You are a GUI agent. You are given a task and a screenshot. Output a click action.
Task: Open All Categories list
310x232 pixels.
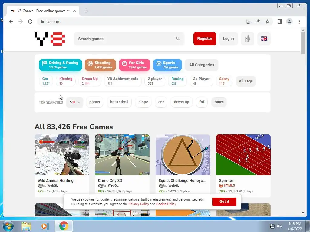pos(201,65)
